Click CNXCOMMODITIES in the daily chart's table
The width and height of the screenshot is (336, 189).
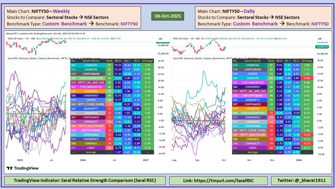coord(253,83)
